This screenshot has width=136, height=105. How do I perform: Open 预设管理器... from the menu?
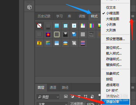[x=115, y=39]
